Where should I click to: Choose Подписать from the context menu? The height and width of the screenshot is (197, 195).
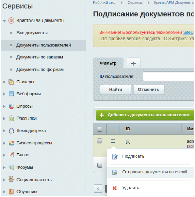pos(150,156)
